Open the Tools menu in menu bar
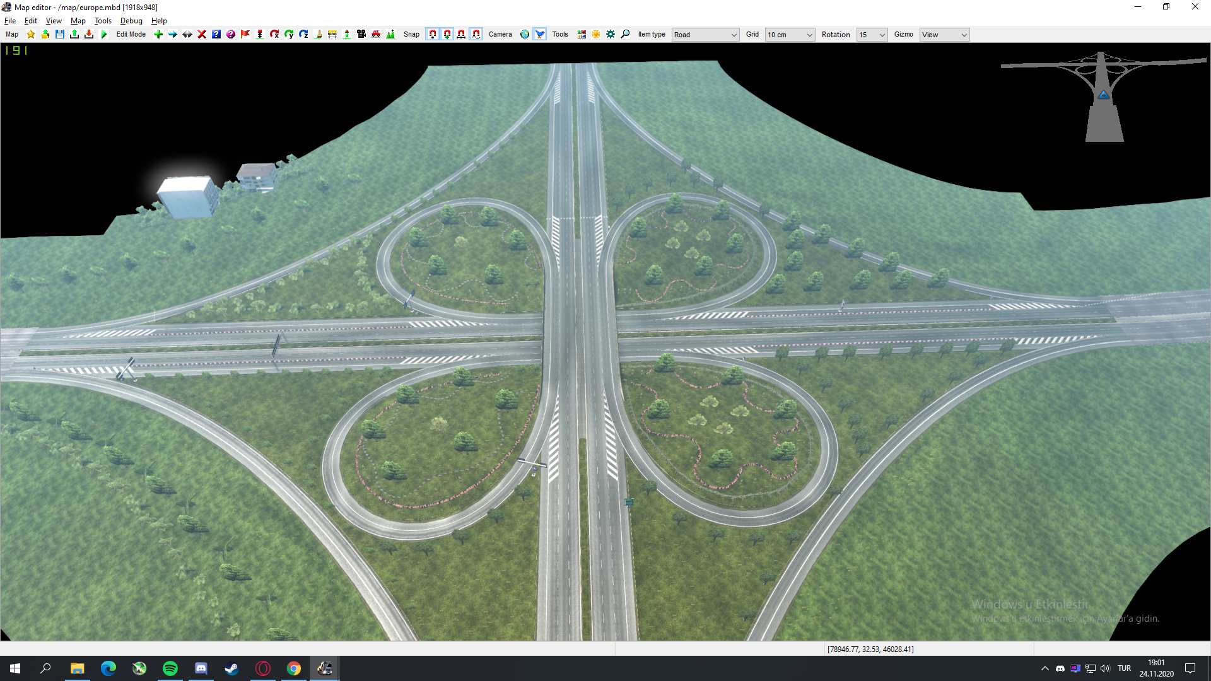This screenshot has height=681, width=1211. pos(103,21)
